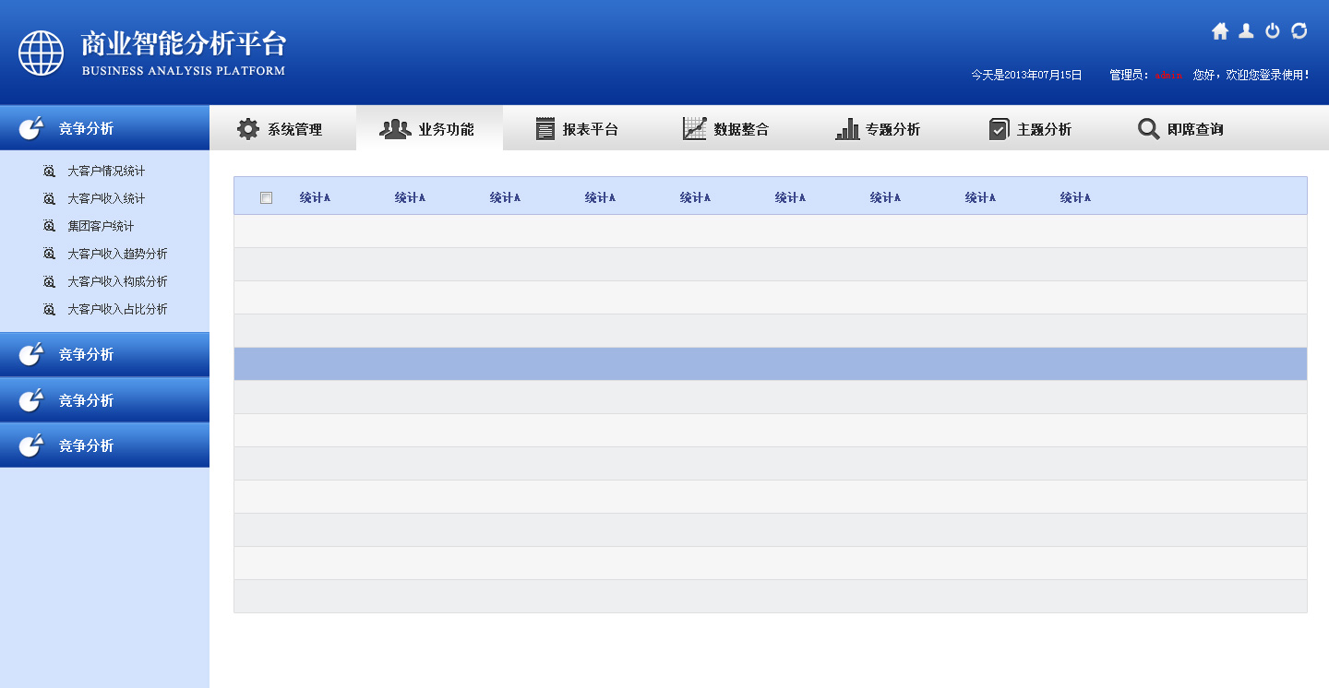Click the magnifier icon beside 即席查询
This screenshot has width=1329, height=688.
point(1149,129)
